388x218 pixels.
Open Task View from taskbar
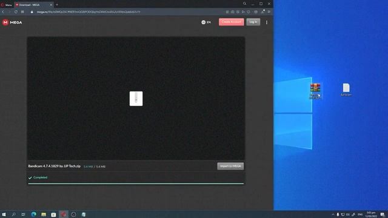(23, 214)
